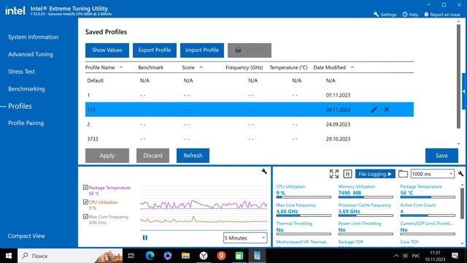This screenshot has width=467, height=263.
Task: Delete the 115 profile with X icon
Action: [x=387, y=110]
